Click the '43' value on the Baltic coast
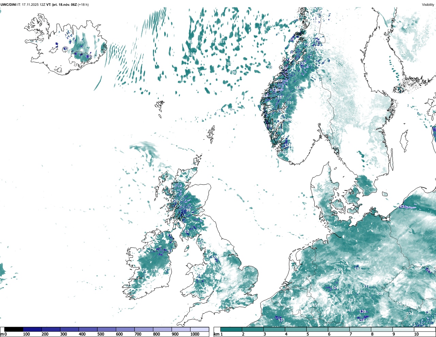 coord(402,207)
